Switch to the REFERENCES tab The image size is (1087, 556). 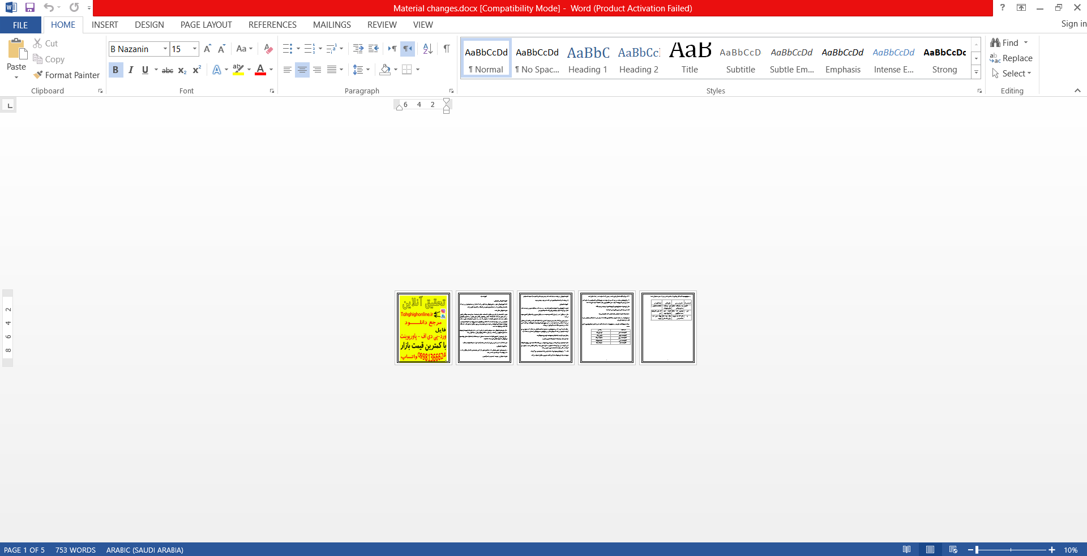tap(272, 25)
